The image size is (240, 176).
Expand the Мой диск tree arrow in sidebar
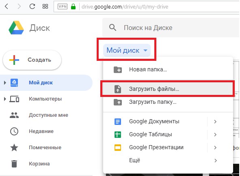click(5, 83)
